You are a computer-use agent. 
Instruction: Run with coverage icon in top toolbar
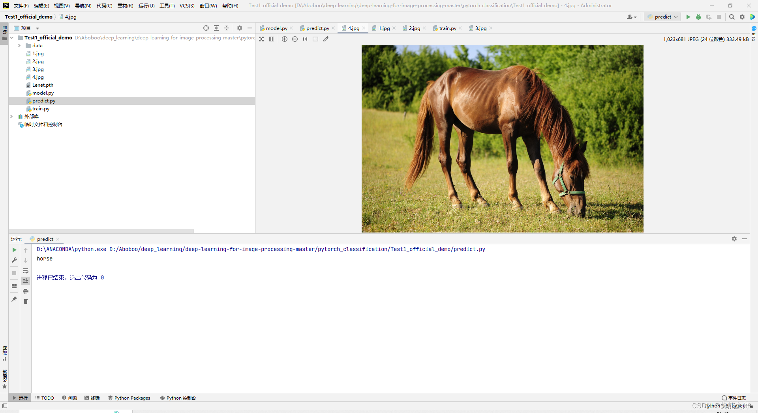tap(709, 17)
